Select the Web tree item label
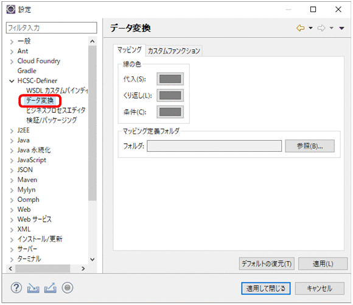This screenshot has height=305, width=353. pos(24,210)
